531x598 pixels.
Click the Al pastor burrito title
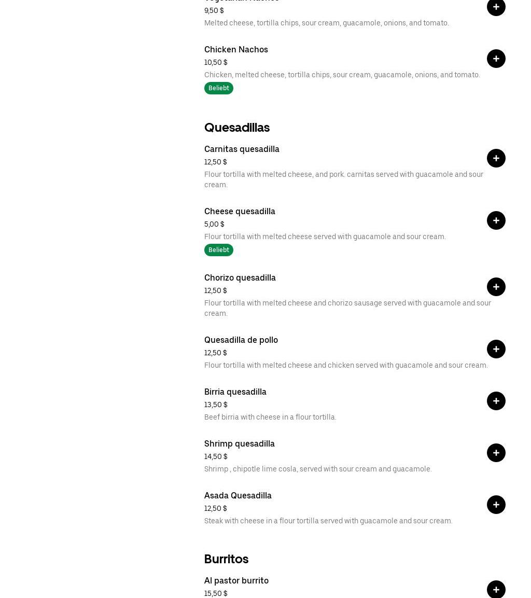[x=236, y=580]
